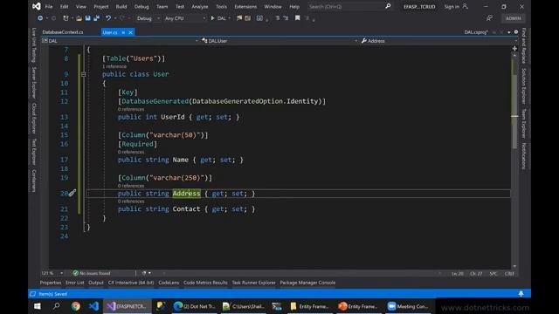Click the Navigate Backward toolbar icon
Screen dimensions: 559x314
click(x=40, y=18)
